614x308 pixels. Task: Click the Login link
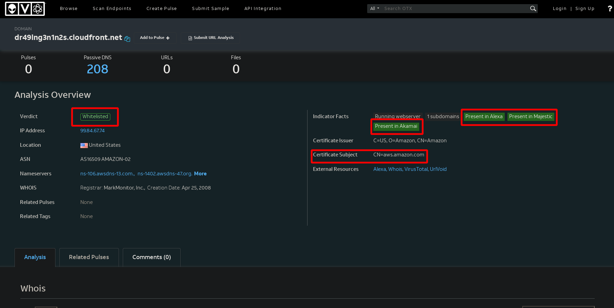560,9
